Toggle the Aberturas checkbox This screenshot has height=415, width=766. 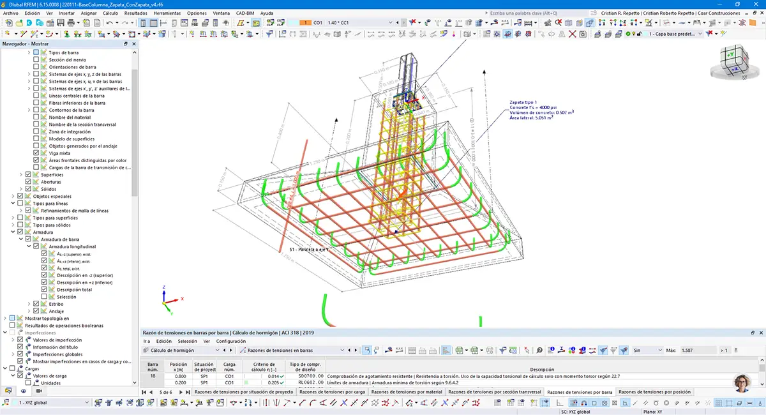click(28, 182)
